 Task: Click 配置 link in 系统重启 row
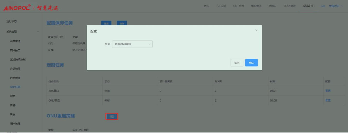pyautogui.click(x=328, y=91)
